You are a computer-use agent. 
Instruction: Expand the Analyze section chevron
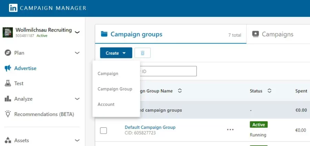pos(77,99)
